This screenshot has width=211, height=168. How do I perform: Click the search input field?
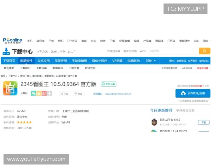pos(173,51)
